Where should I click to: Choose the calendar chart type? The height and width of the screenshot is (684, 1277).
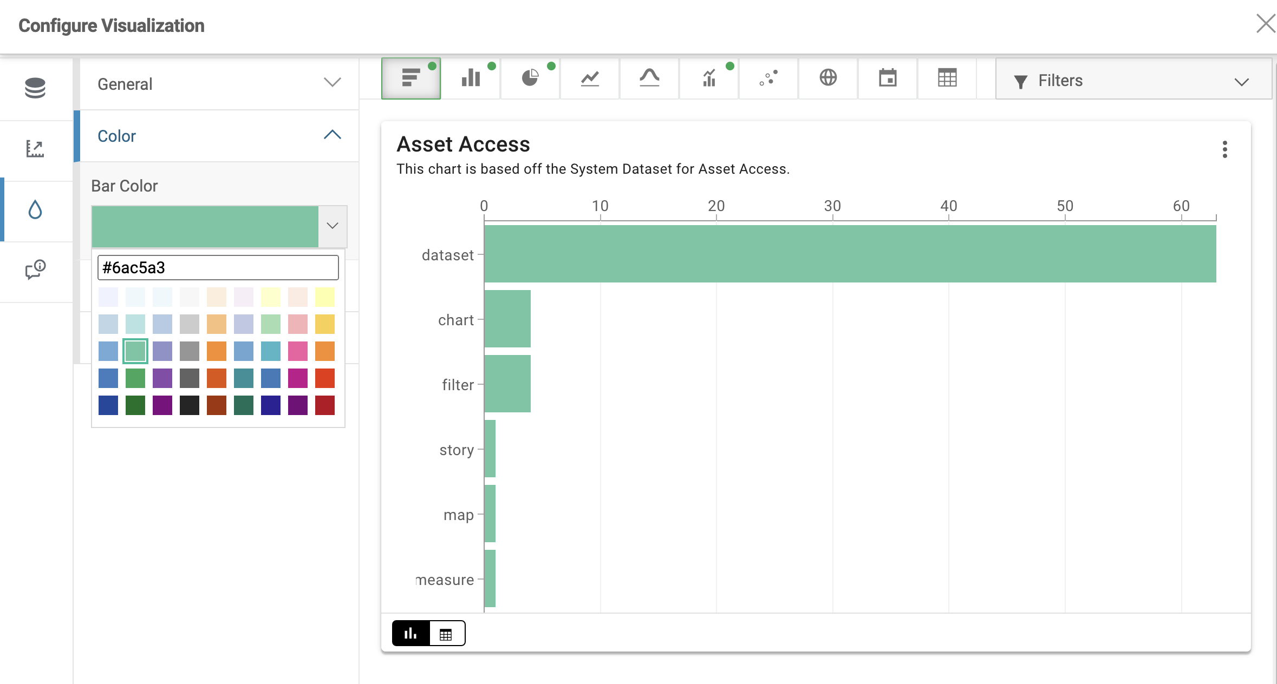(888, 78)
